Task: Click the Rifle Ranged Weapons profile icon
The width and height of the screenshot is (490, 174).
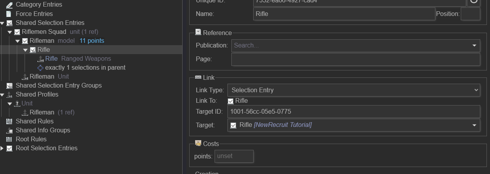Action: [41, 59]
